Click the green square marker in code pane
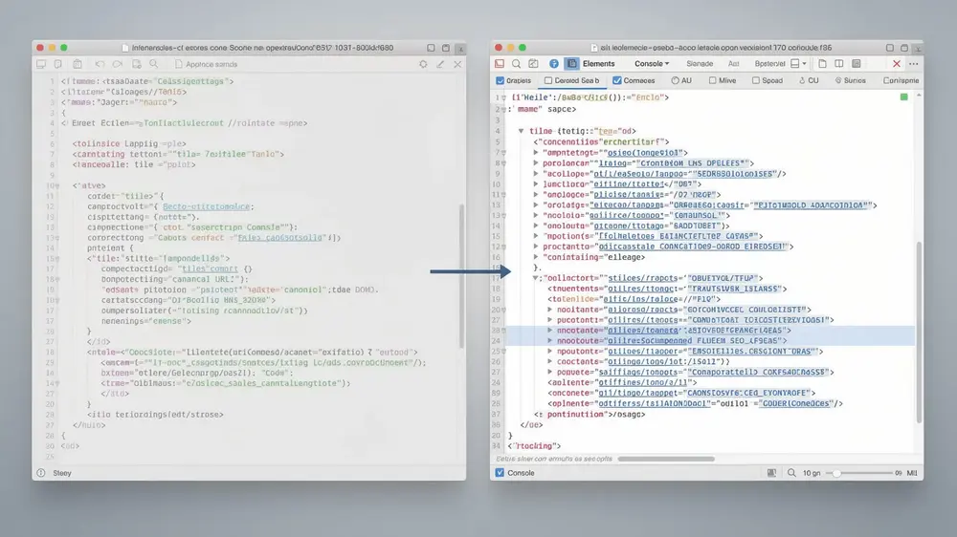 904,97
